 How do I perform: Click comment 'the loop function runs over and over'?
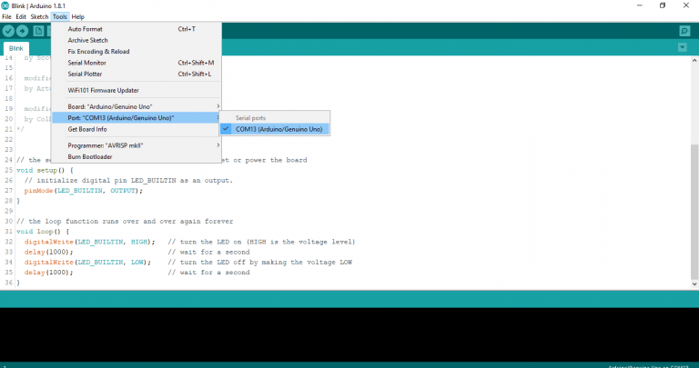coord(125,221)
